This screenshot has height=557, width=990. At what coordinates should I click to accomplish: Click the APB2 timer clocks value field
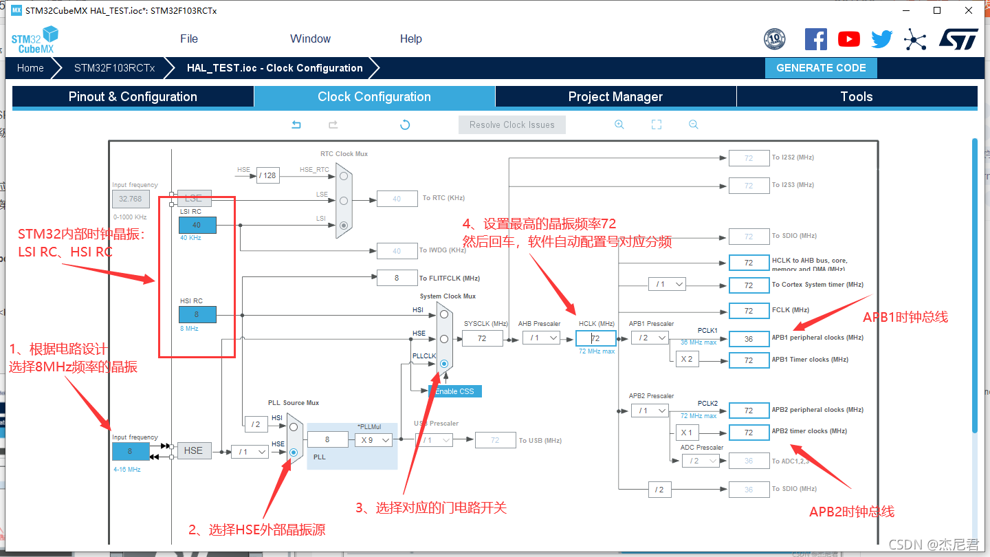click(x=749, y=433)
